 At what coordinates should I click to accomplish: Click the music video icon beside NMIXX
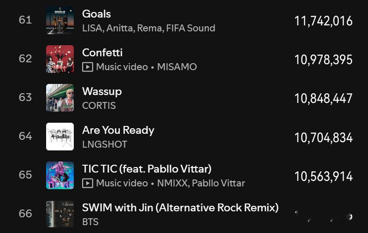tap(88, 183)
